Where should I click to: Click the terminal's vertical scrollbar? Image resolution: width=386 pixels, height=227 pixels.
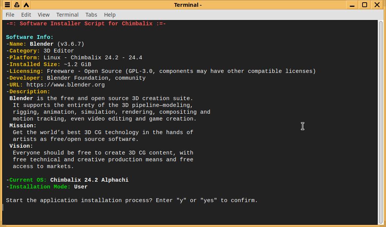pyautogui.click(x=381, y=121)
